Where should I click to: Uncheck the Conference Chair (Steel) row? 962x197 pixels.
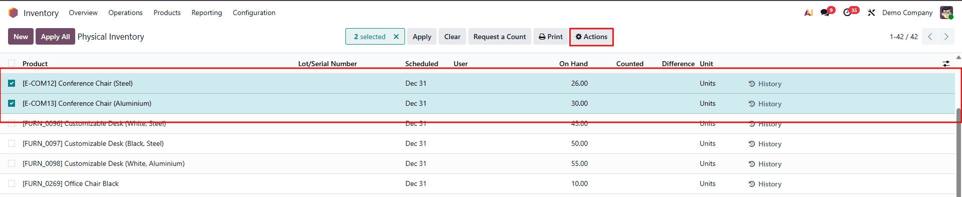[x=12, y=83]
